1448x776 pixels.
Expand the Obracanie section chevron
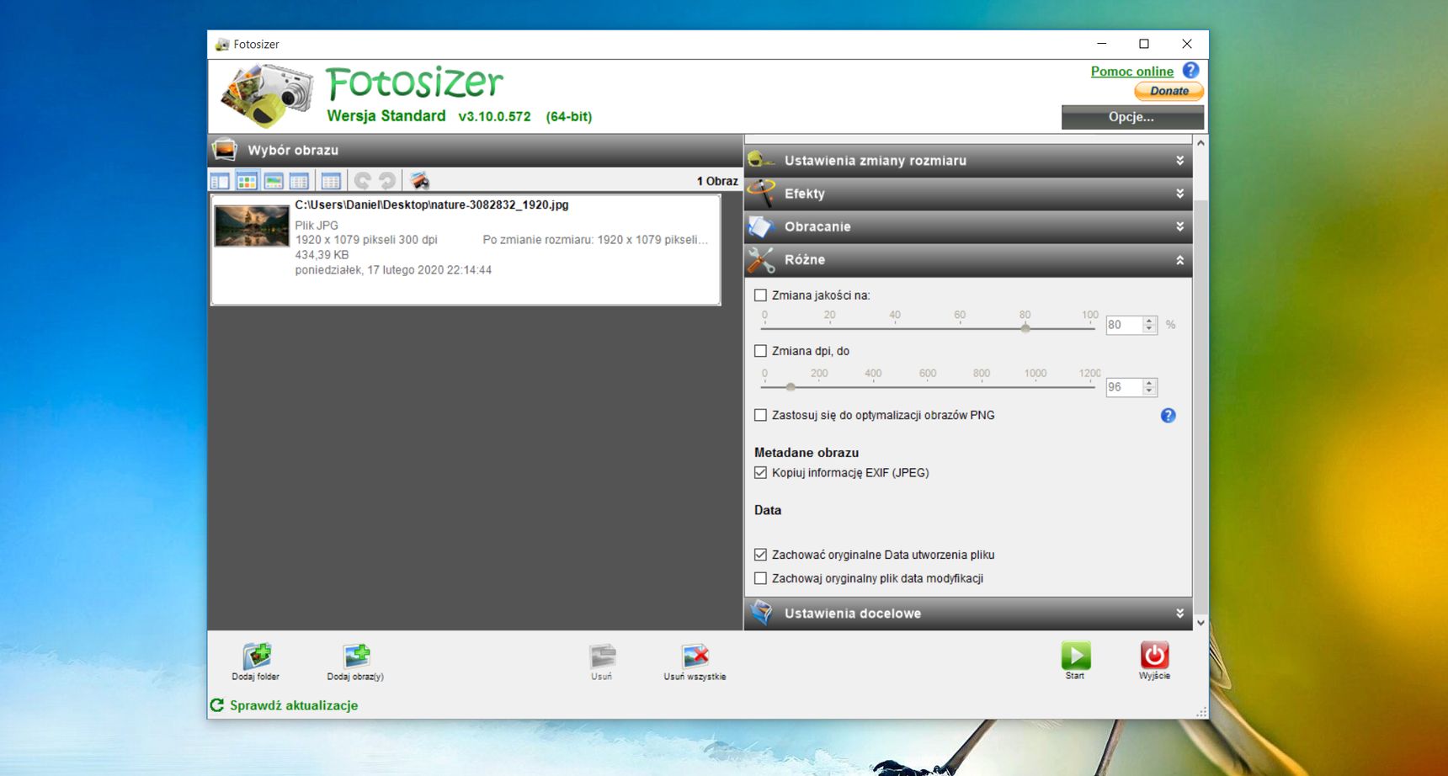[1179, 226]
